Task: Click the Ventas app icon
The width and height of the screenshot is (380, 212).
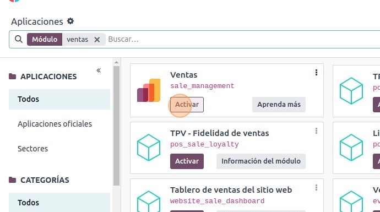Action: pos(149,90)
